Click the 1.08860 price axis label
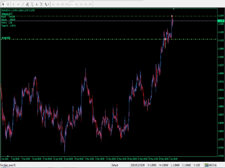 (221, 106)
